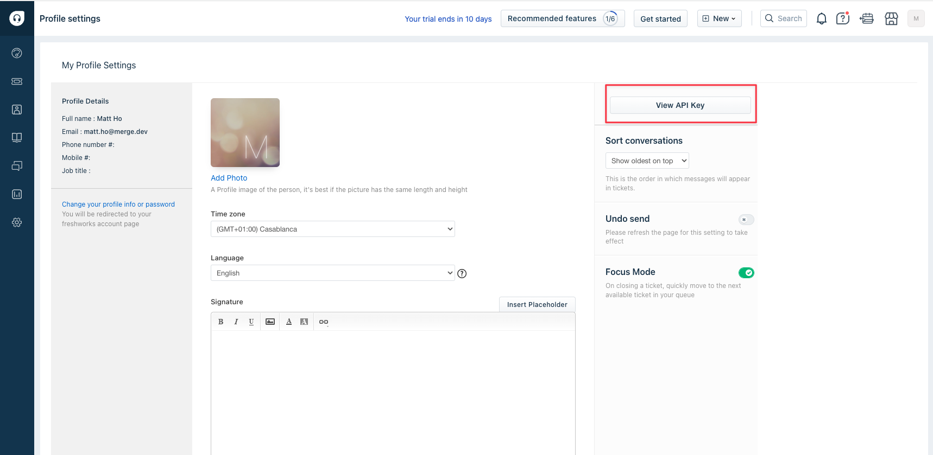Click the insert image icon in signature editor

[270, 322]
